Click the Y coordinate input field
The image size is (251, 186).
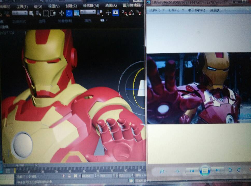[106, 176]
